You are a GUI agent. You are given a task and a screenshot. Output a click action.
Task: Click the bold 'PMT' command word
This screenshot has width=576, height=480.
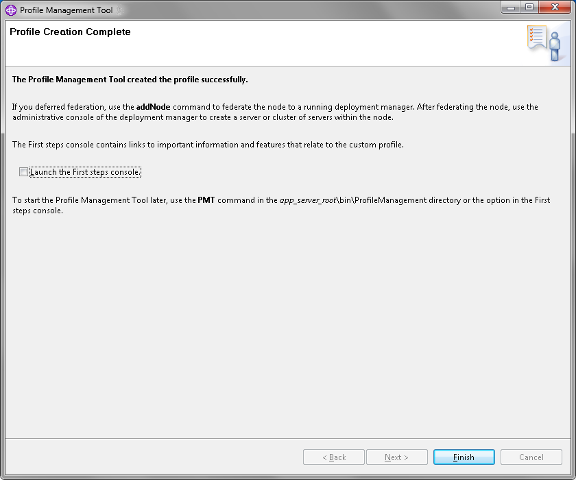pyautogui.click(x=206, y=200)
